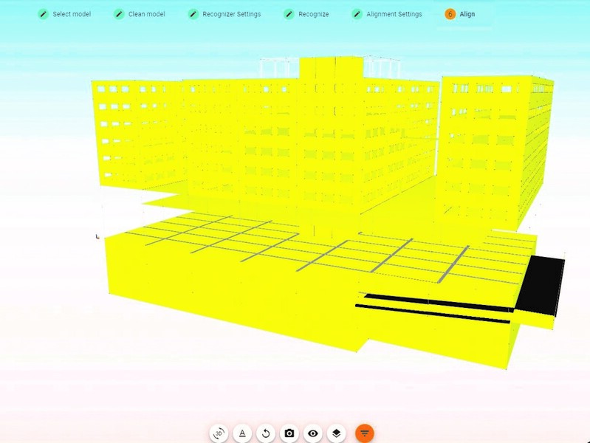Screen dimensions: 590x443
Task: Click the orange step 6 badge
Action: point(450,14)
